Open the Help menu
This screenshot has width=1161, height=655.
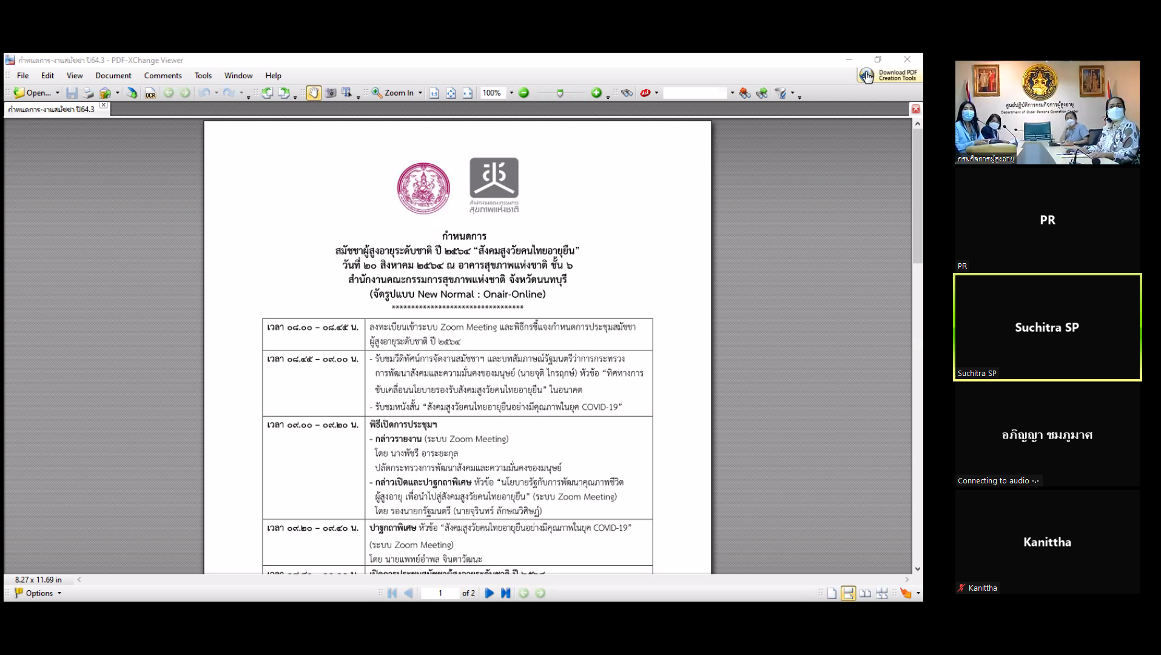[x=273, y=76]
